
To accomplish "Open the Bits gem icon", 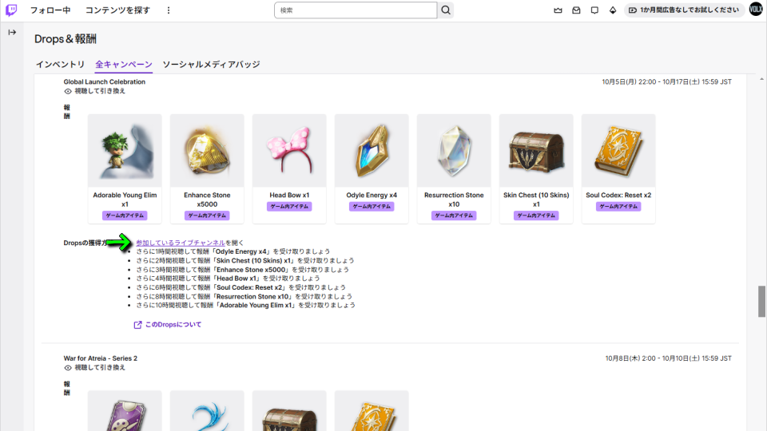I will tap(613, 10).
